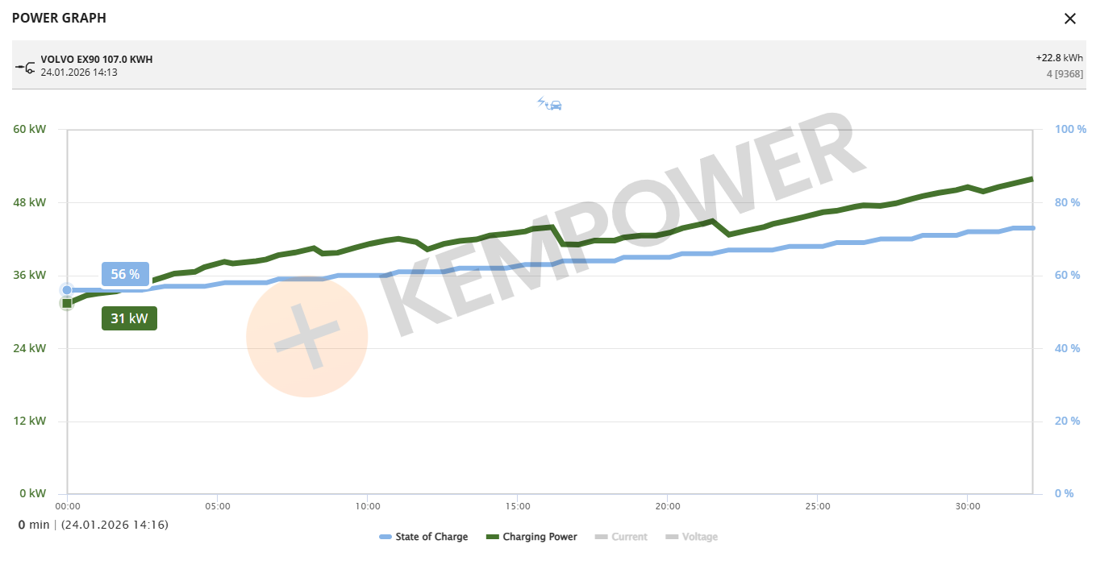Click the connector ID 4 [9368]

tap(1065, 74)
